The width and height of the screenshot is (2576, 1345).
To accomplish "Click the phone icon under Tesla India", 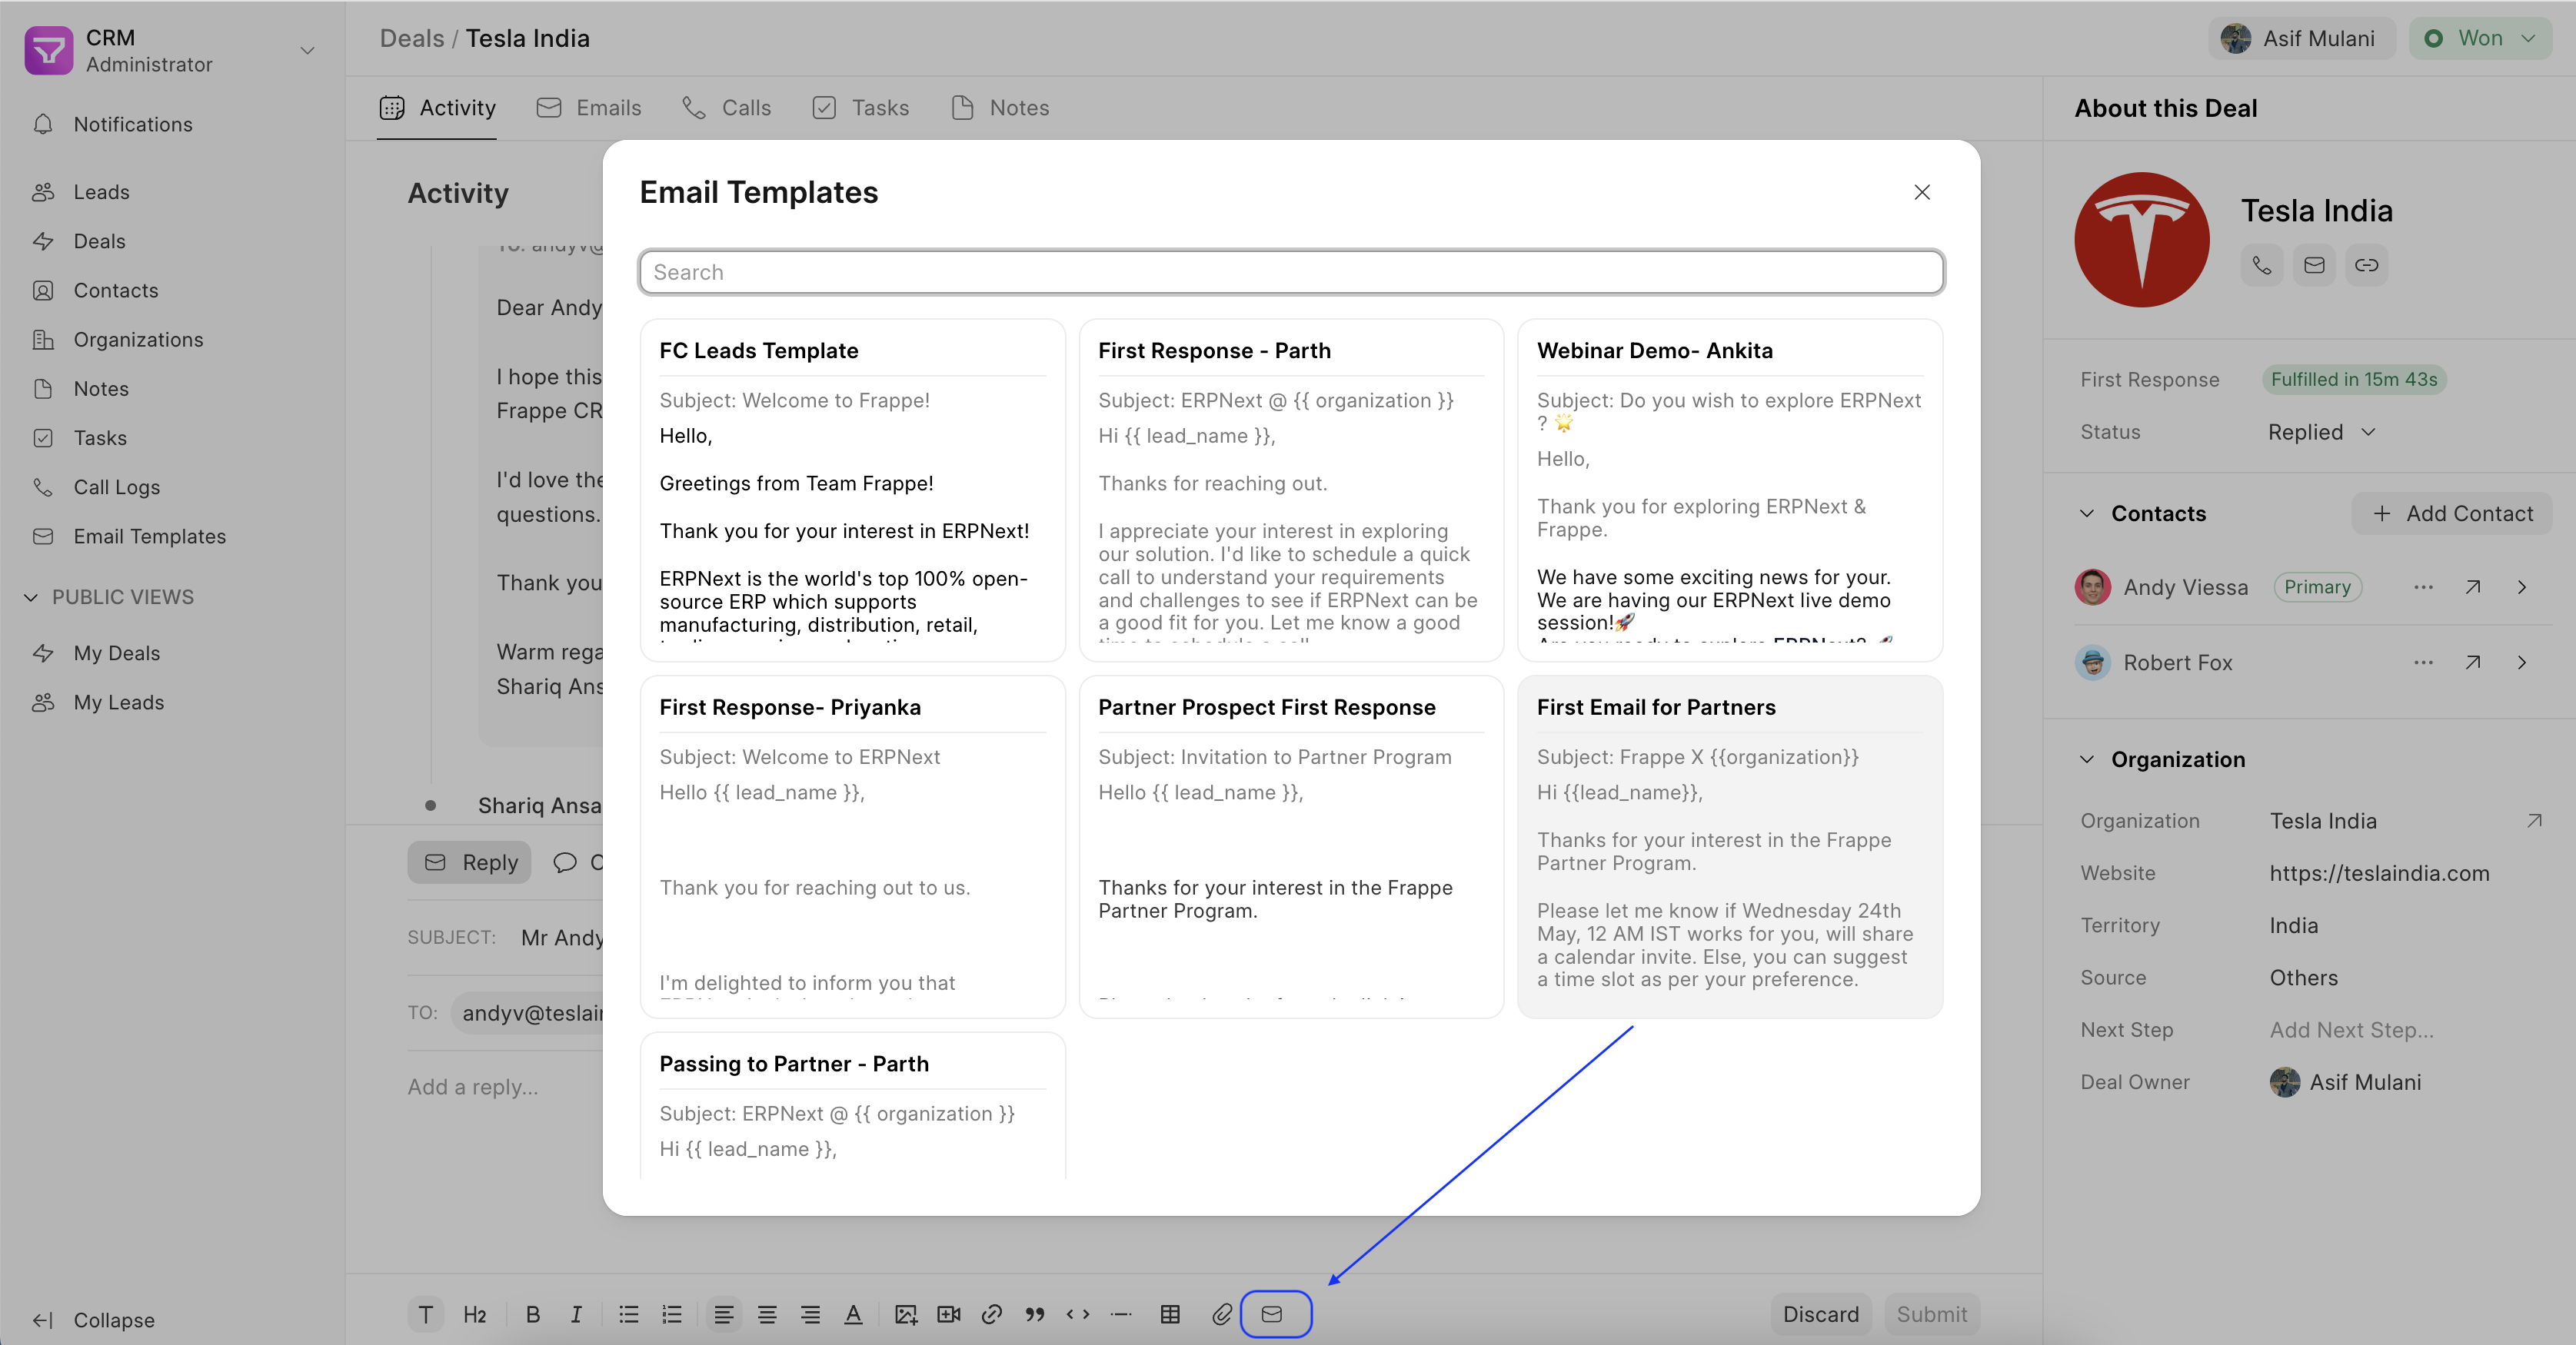I will (x=2262, y=265).
